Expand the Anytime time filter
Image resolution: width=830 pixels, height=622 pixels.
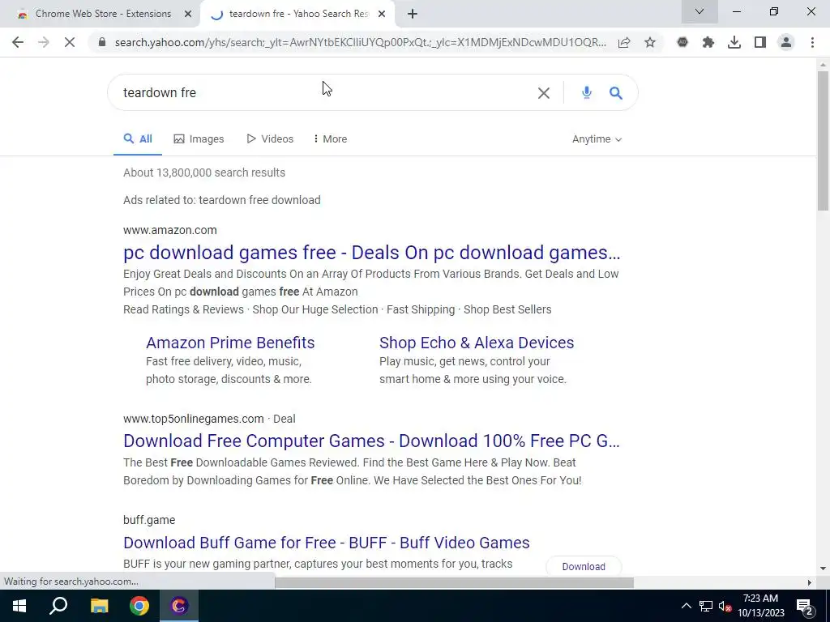[597, 139]
